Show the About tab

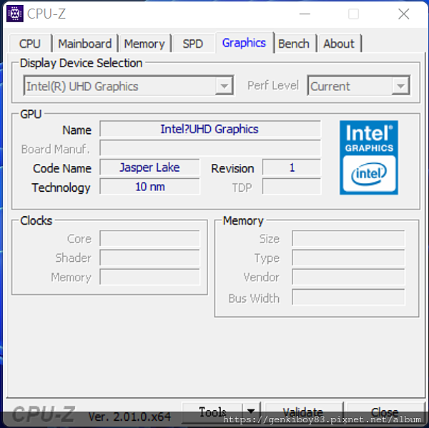click(x=339, y=44)
